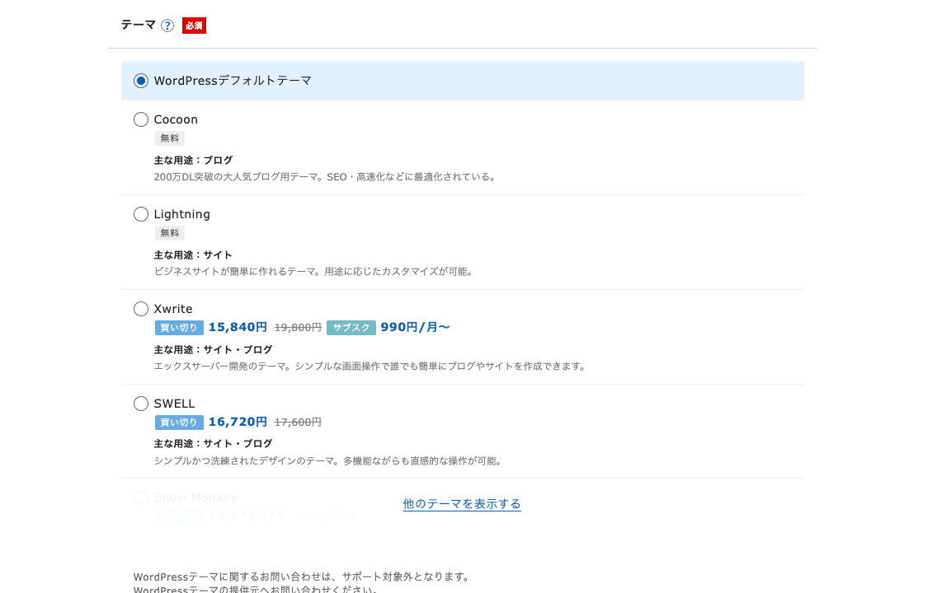Screen dimensions: 937x593
Task: Click the strikethrough 17,600円 price
Action: click(298, 423)
